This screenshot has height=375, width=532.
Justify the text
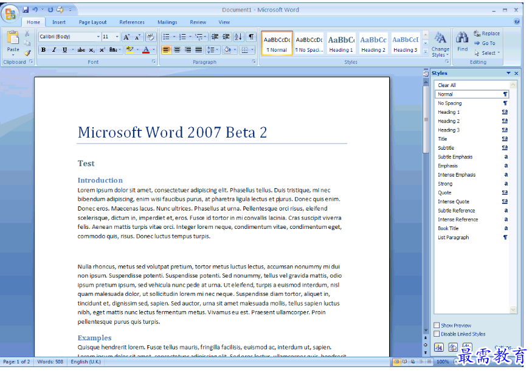pos(198,50)
